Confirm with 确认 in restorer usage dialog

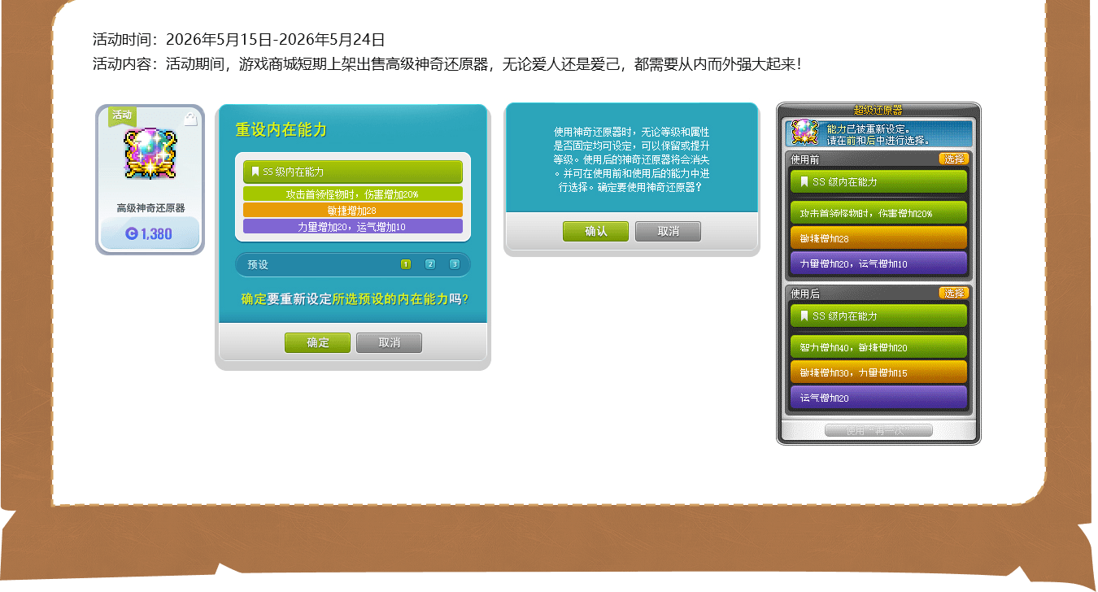pyautogui.click(x=596, y=231)
